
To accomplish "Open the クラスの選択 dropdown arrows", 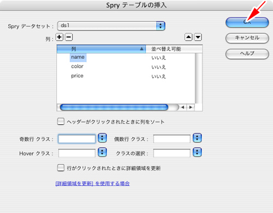I will point(197,153).
